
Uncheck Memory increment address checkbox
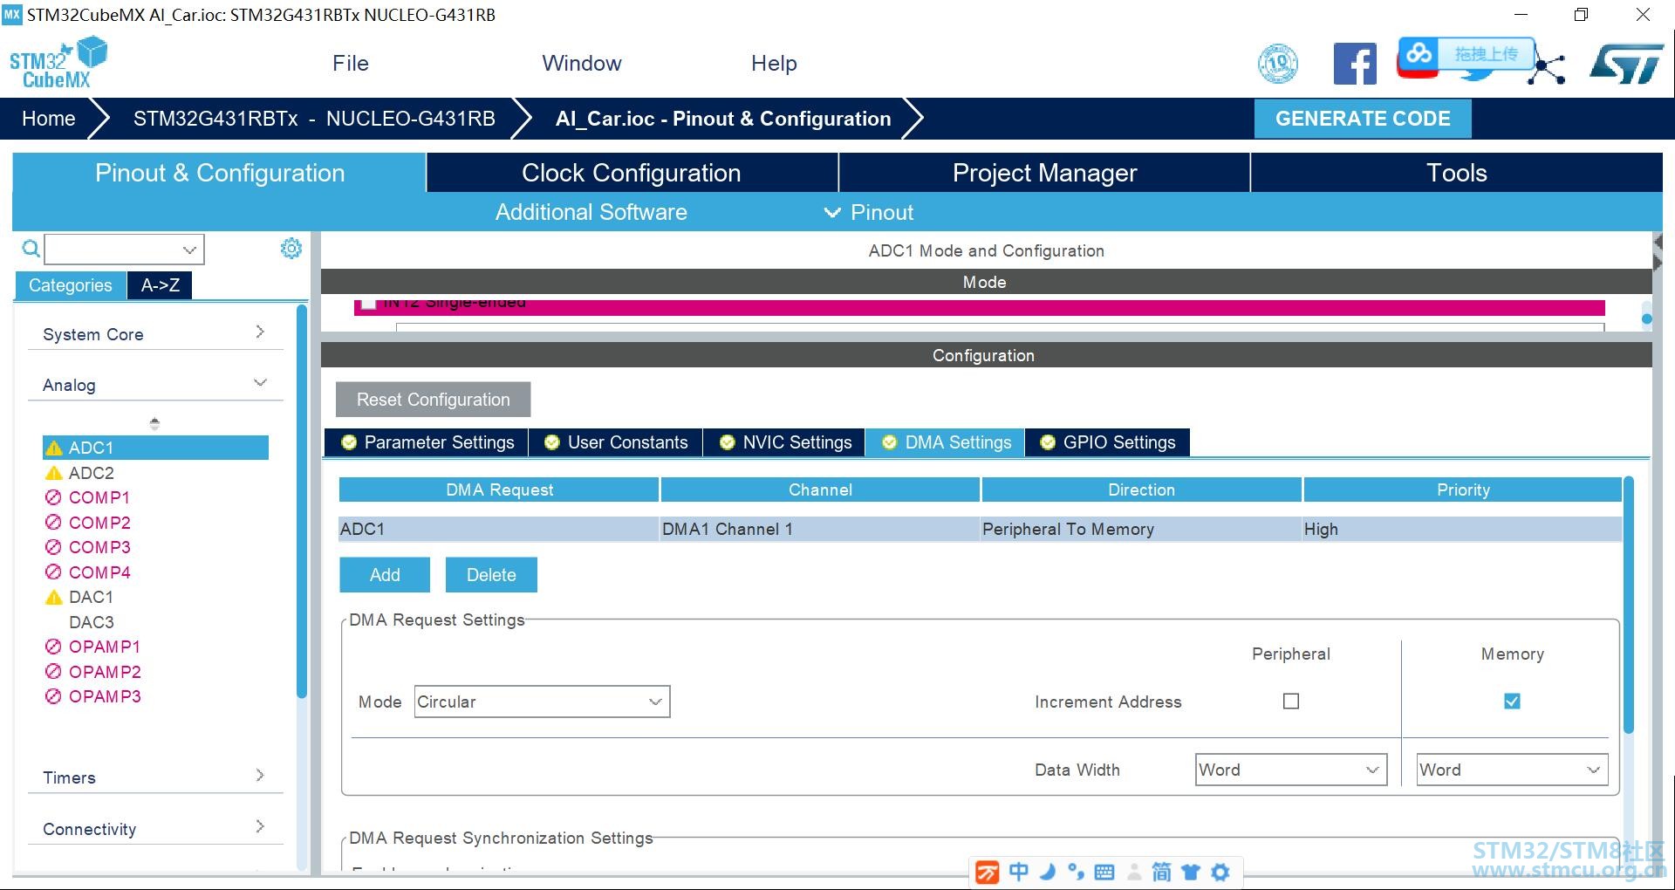(x=1512, y=701)
